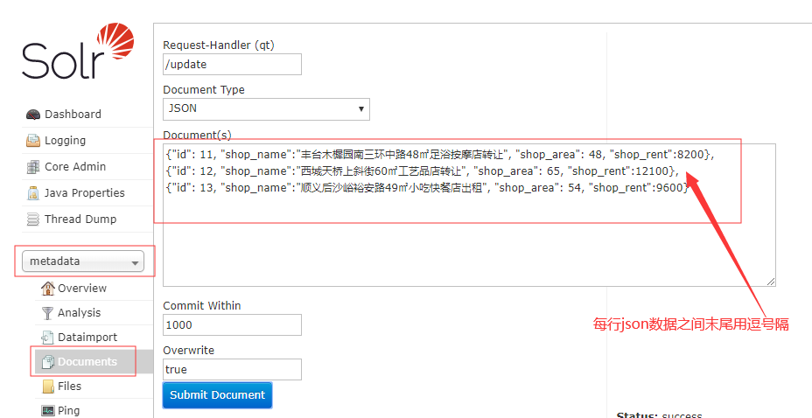Click the Solr logo
Image resolution: width=812 pixels, height=418 pixels.
tap(79, 52)
